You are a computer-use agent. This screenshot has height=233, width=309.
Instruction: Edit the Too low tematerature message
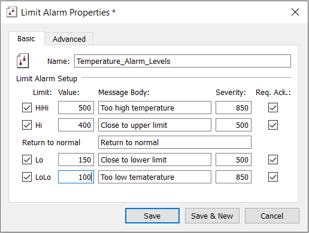coord(154,177)
